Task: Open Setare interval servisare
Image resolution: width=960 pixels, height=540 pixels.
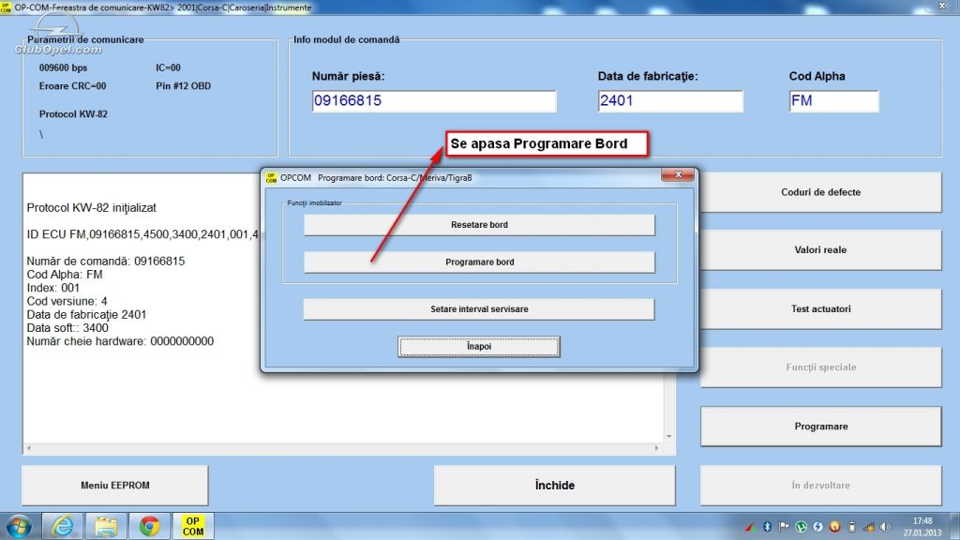Action: (479, 309)
